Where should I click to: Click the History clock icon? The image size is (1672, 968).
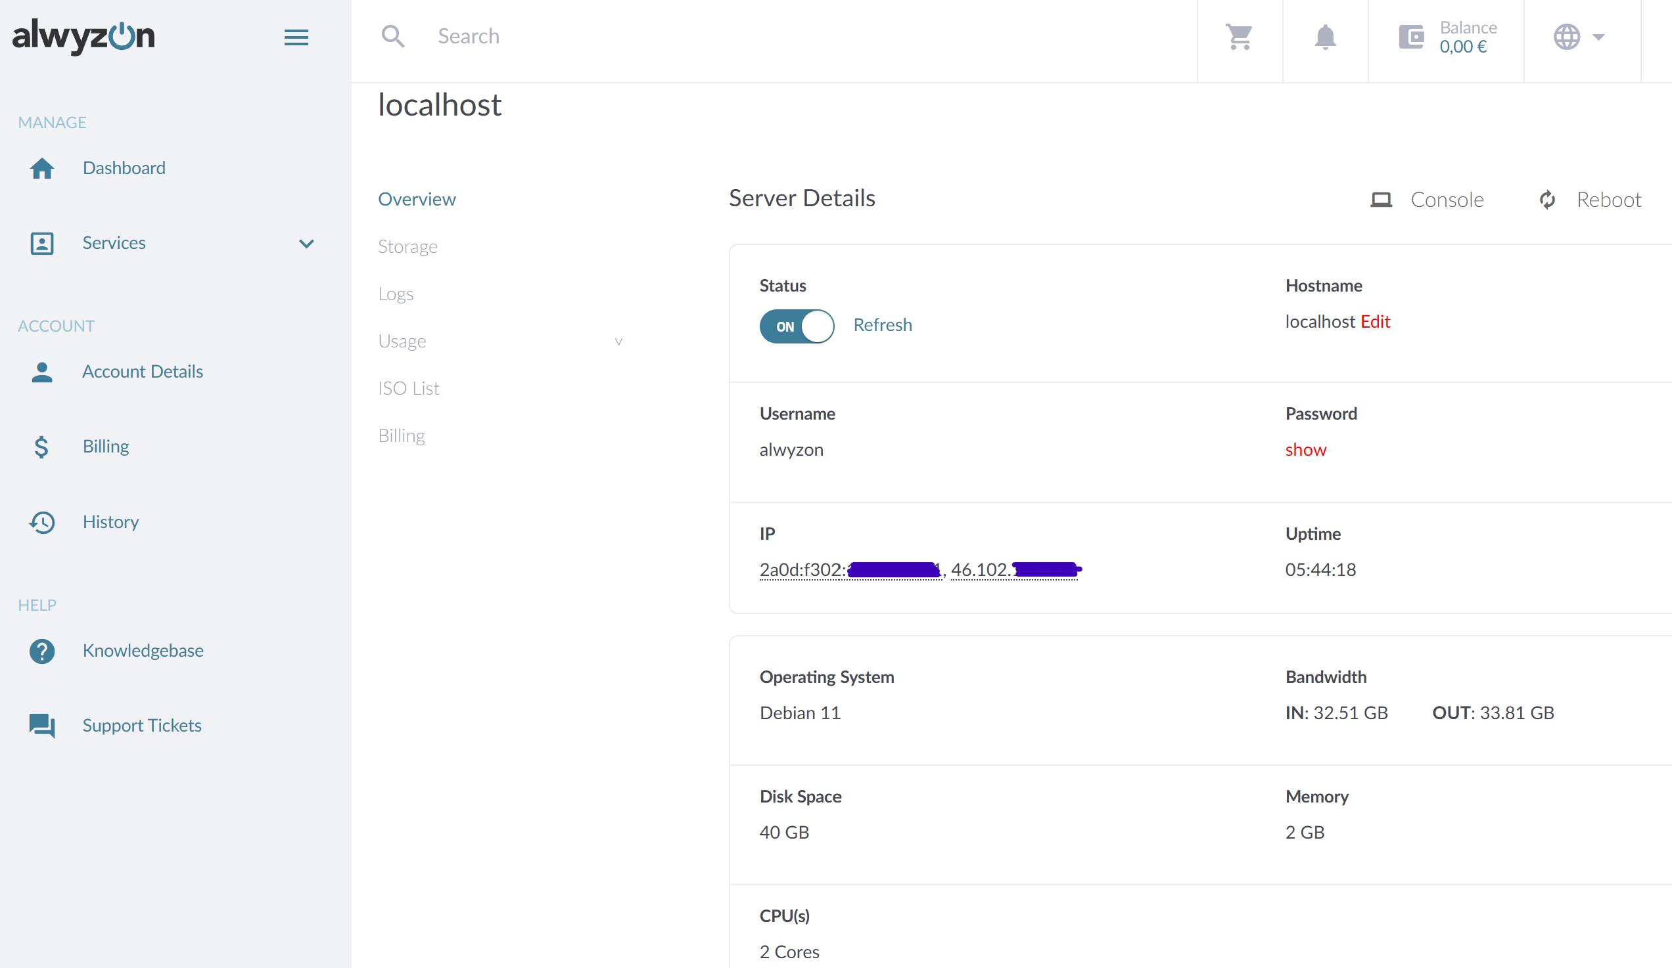click(x=42, y=523)
